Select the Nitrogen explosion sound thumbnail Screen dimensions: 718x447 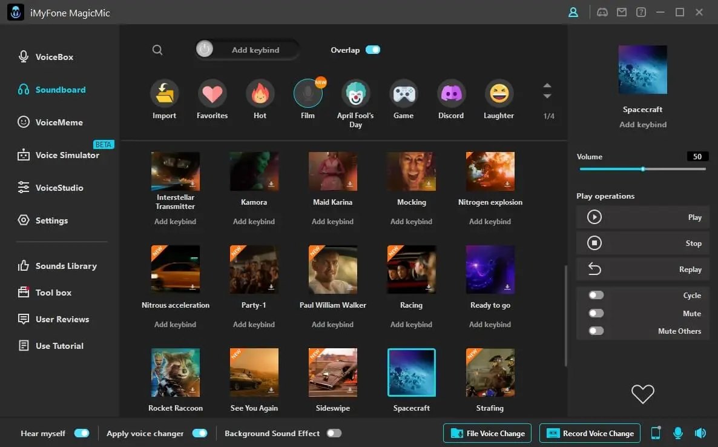click(x=490, y=171)
